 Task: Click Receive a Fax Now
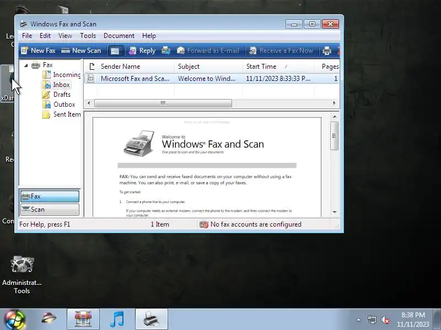[x=281, y=51]
